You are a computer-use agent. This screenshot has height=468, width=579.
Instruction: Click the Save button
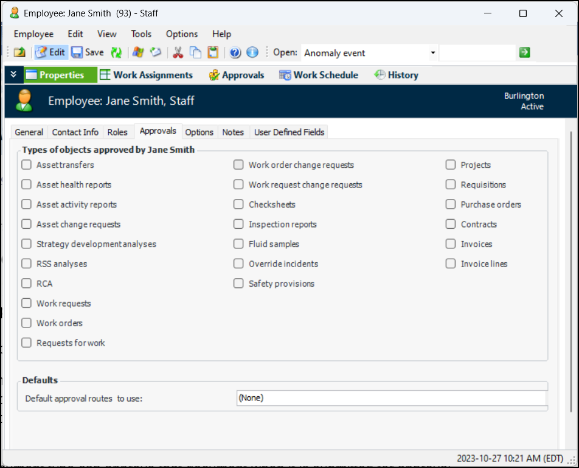coord(88,53)
